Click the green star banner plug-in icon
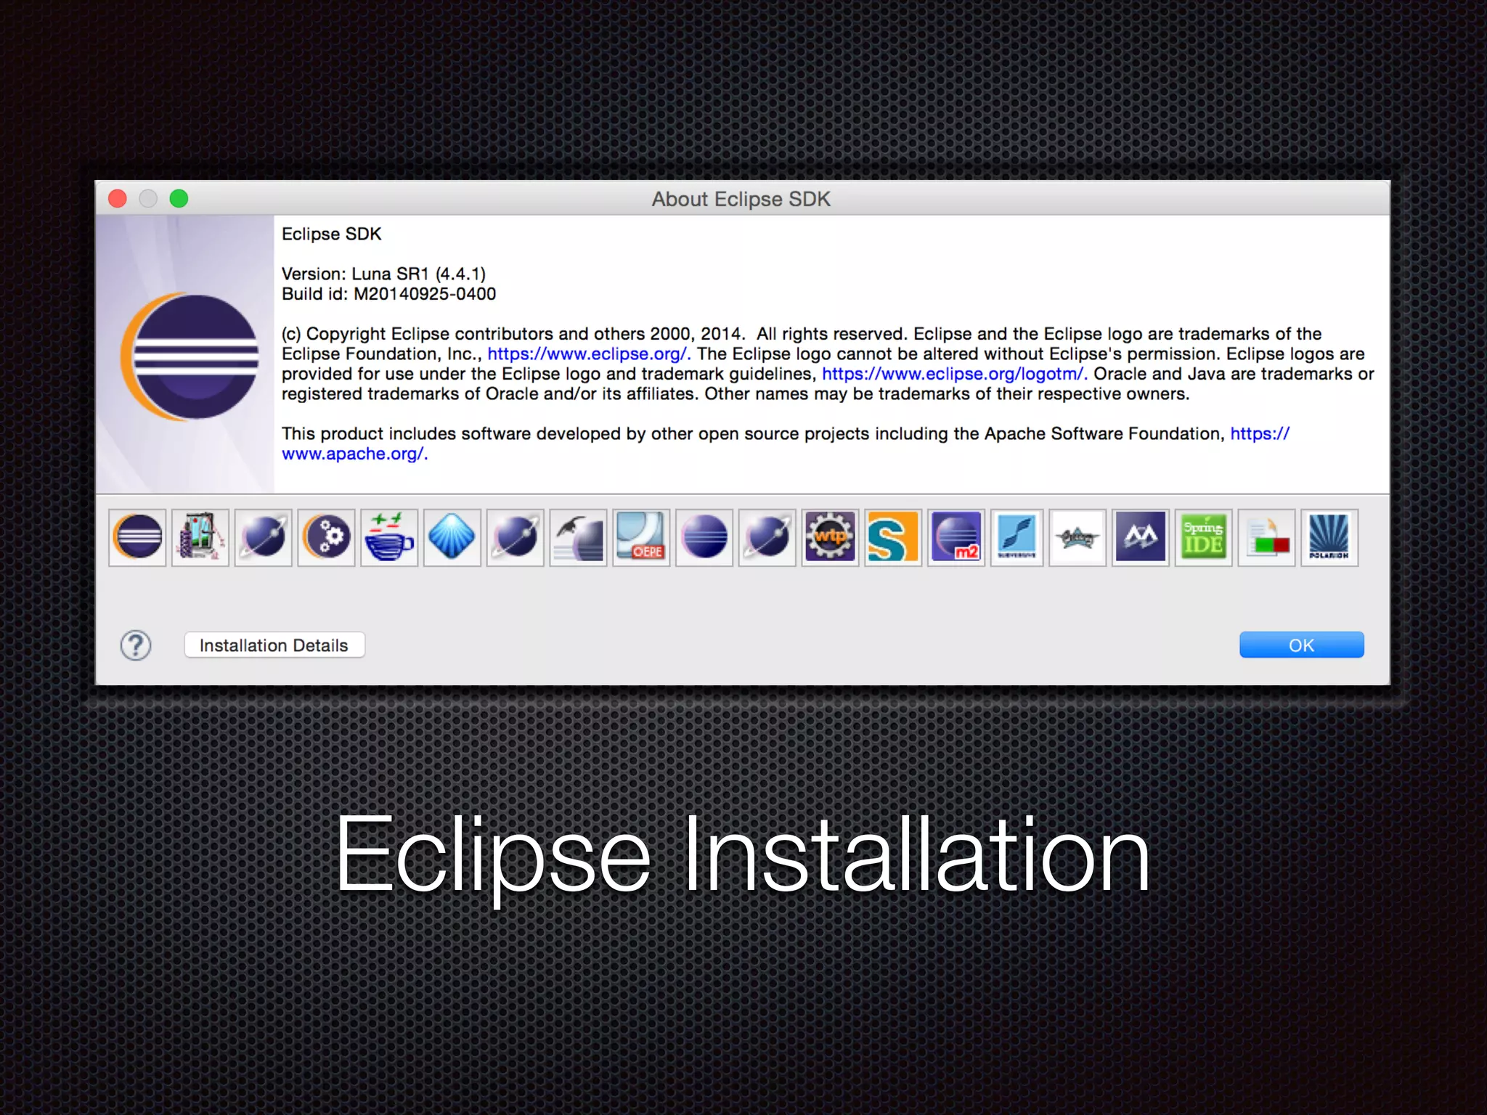This screenshot has width=1487, height=1115. (1078, 538)
